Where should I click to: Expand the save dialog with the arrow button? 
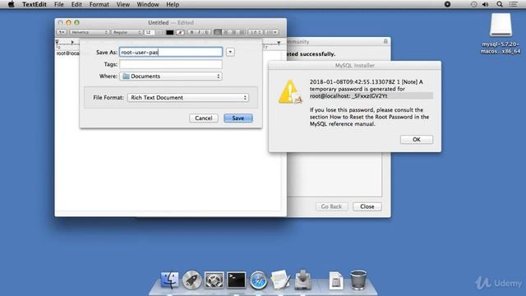(230, 52)
